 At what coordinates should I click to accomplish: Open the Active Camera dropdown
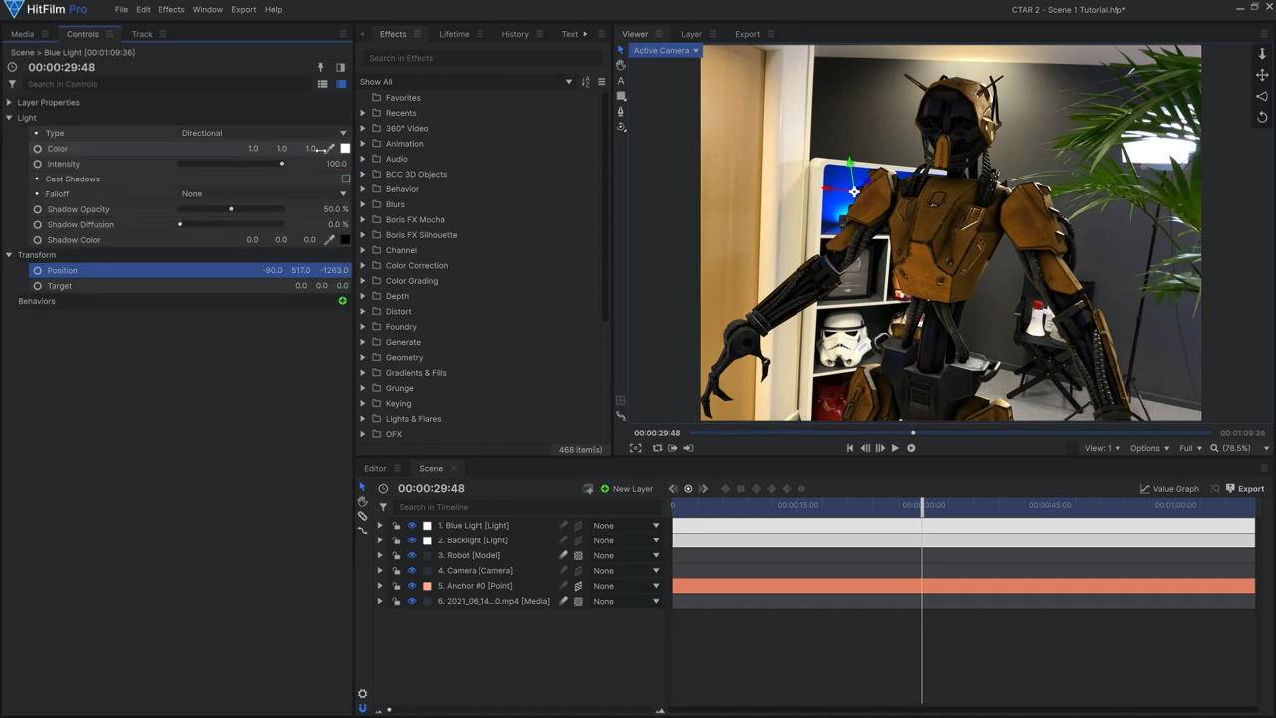[664, 51]
